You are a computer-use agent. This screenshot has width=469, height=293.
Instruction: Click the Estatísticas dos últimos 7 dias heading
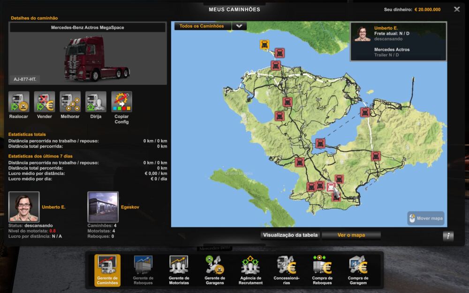pyautogui.click(x=40, y=156)
